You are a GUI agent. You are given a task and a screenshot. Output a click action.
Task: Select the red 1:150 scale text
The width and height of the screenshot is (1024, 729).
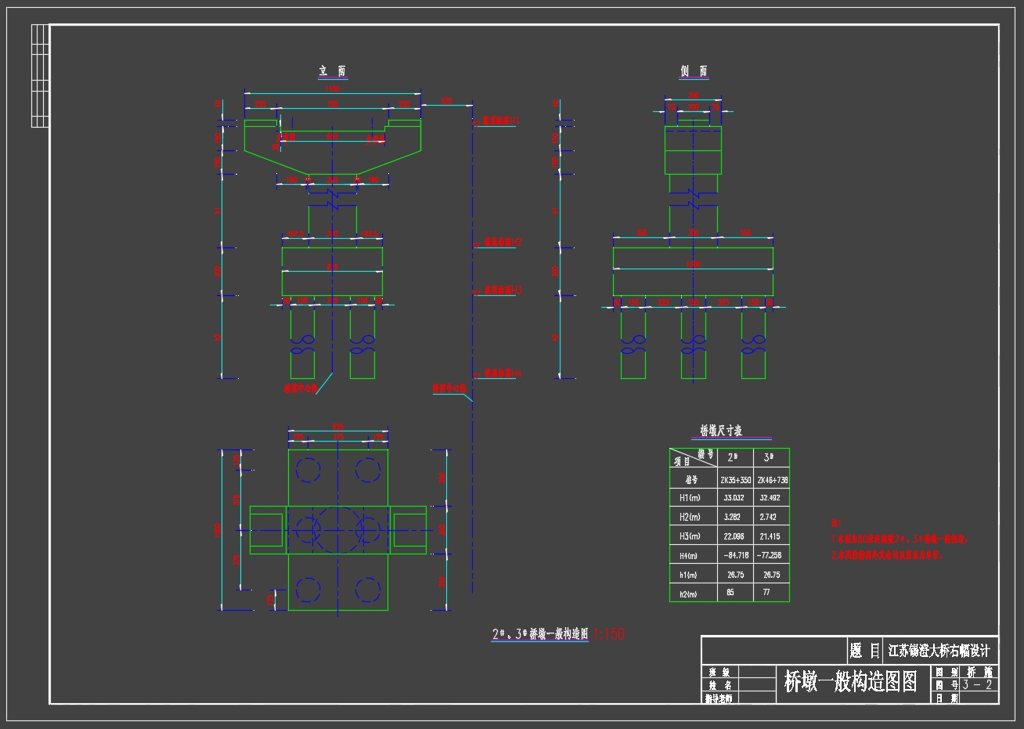[609, 634]
